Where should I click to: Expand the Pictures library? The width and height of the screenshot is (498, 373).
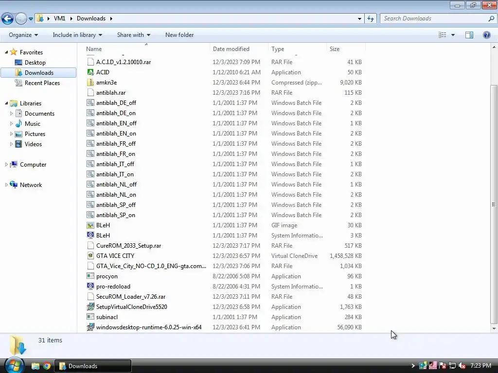[x=12, y=134]
